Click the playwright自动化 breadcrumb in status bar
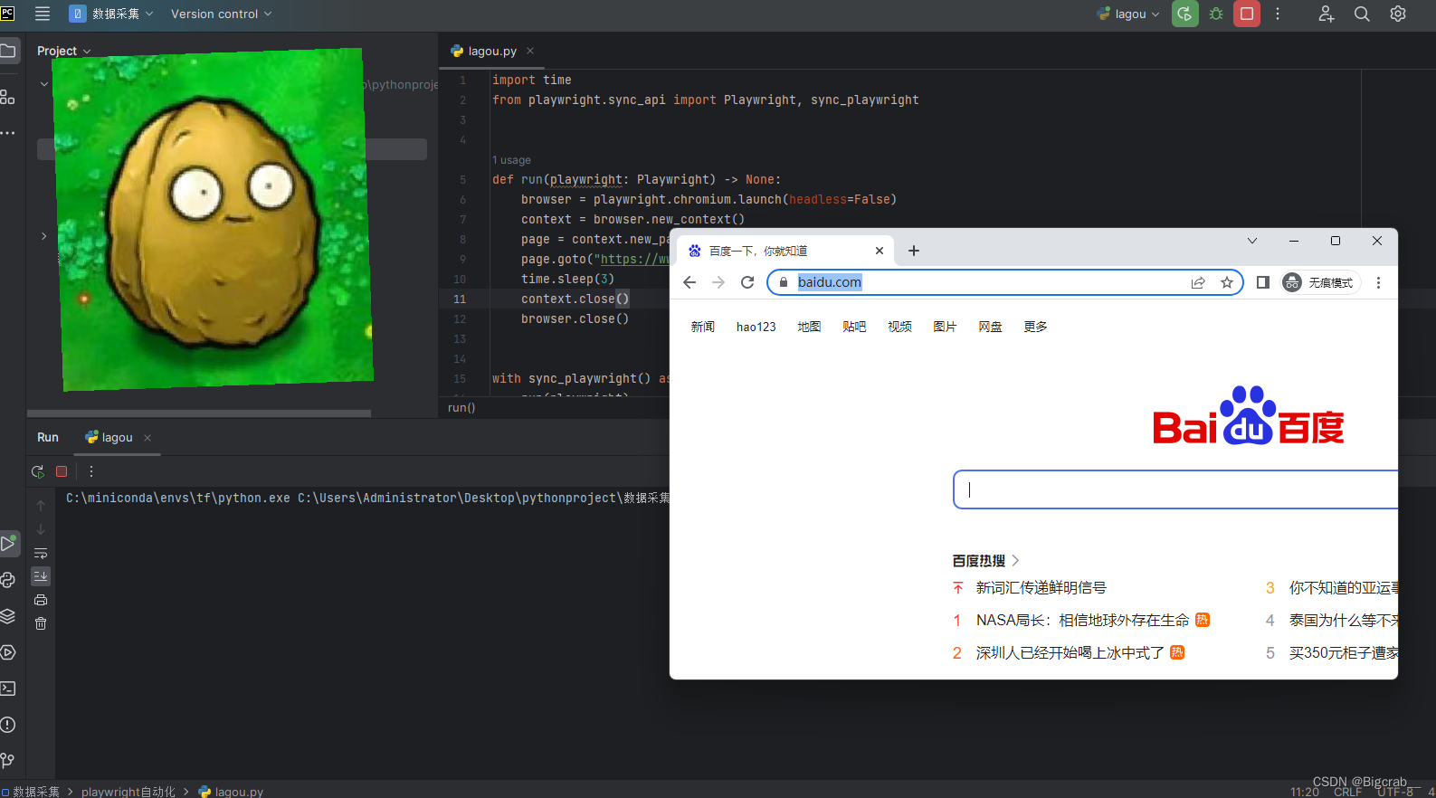This screenshot has height=798, width=1436. click(128, 792)
